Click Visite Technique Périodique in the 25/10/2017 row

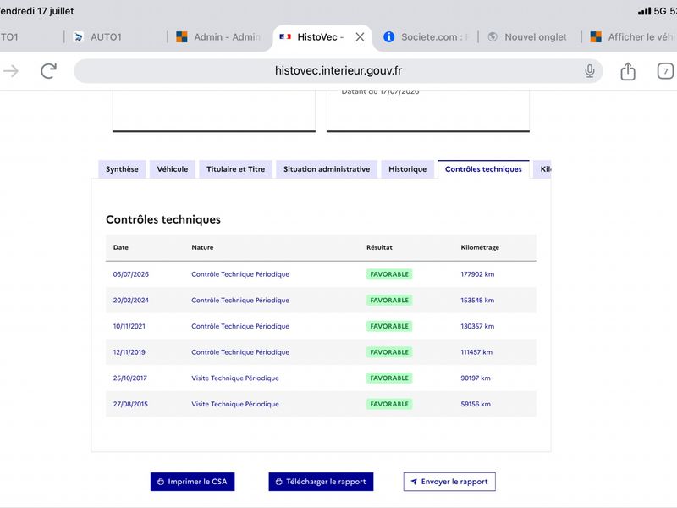235,378
